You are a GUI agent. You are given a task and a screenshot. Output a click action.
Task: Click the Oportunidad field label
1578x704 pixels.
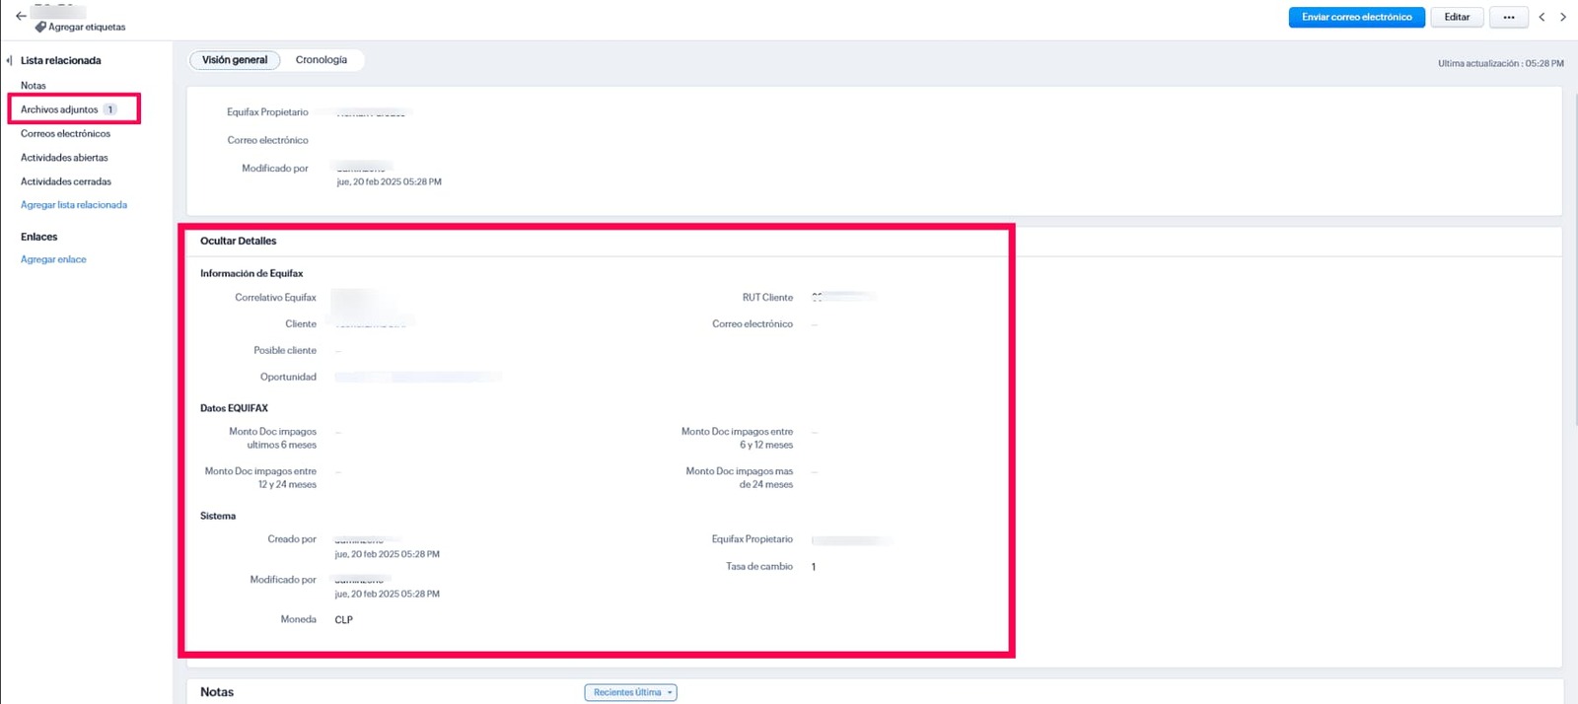pos(288,377)
